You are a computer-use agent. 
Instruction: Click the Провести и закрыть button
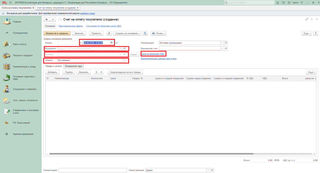point(57,33)
